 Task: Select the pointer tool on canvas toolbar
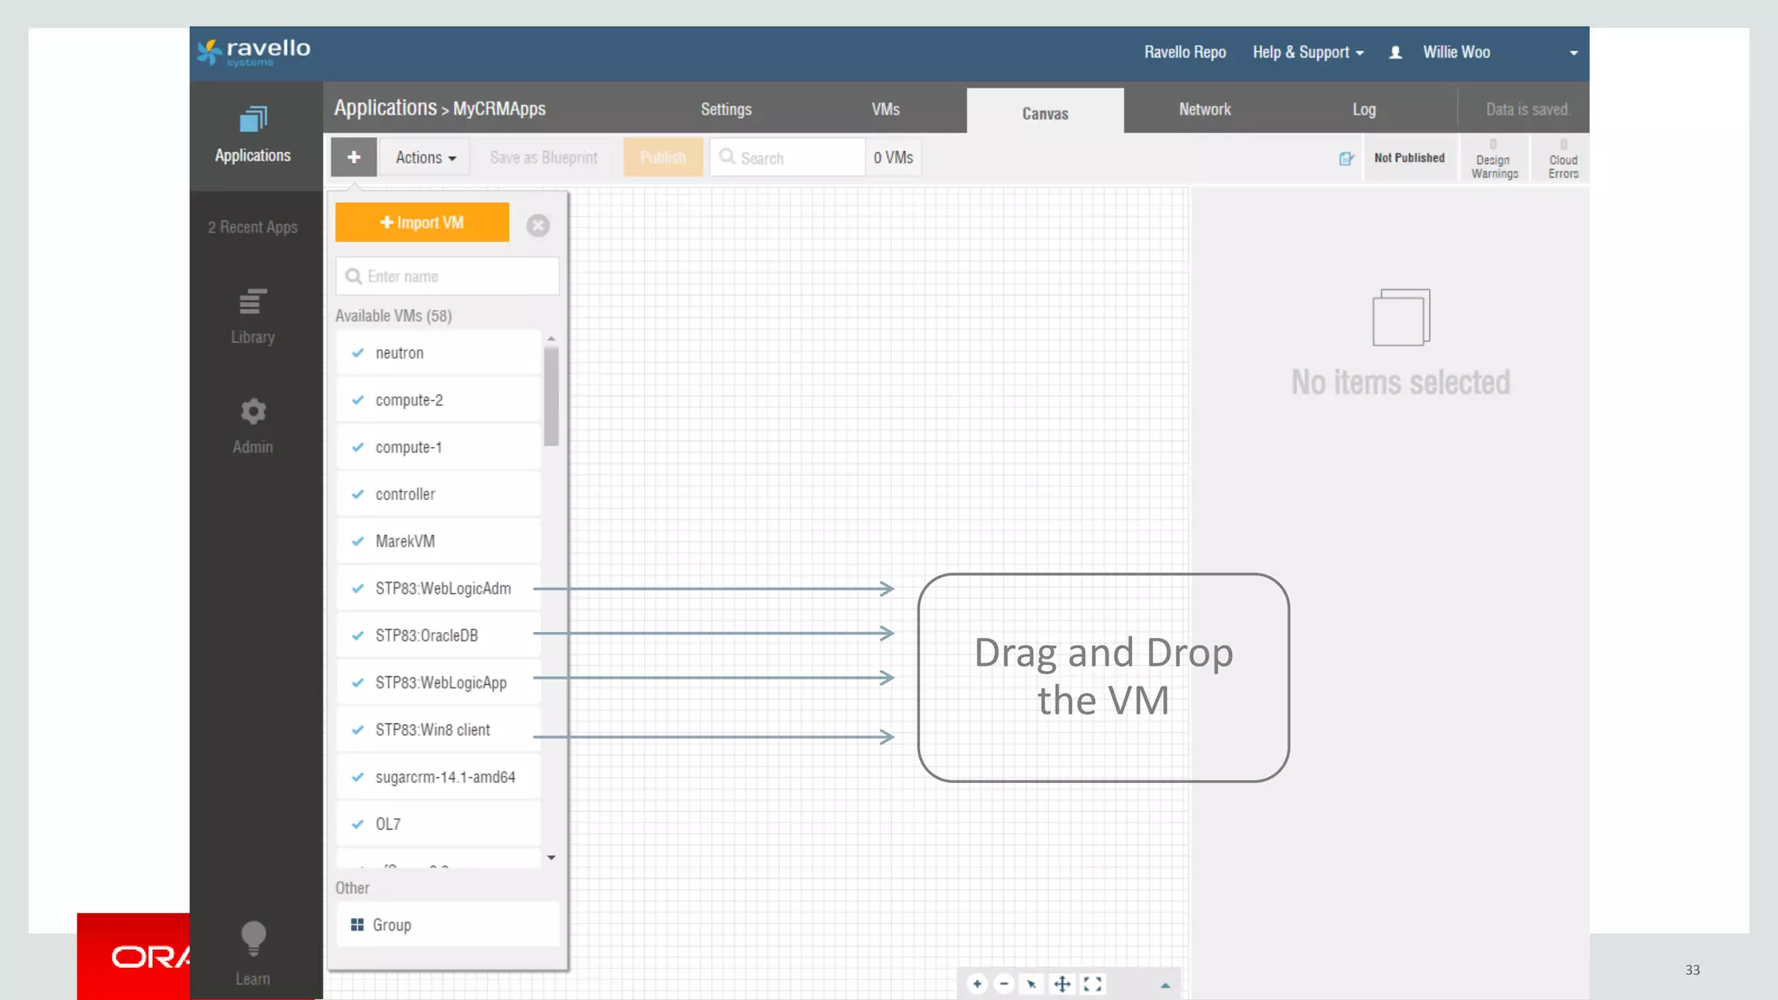pyautogui.click(x=1031, y=984)
